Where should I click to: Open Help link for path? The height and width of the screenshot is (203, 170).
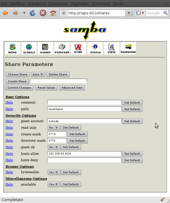(x=9, y=109)
